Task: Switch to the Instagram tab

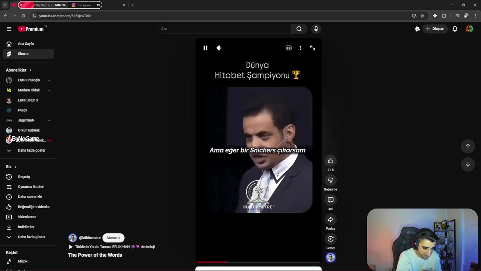Action: coord(85,5)
